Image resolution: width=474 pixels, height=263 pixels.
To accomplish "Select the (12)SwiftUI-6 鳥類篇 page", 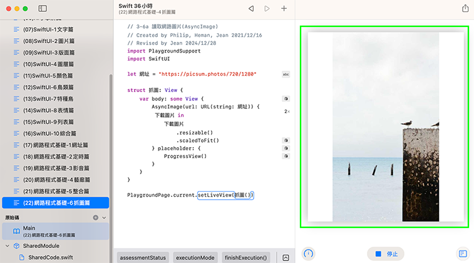I will click(49, 86).
